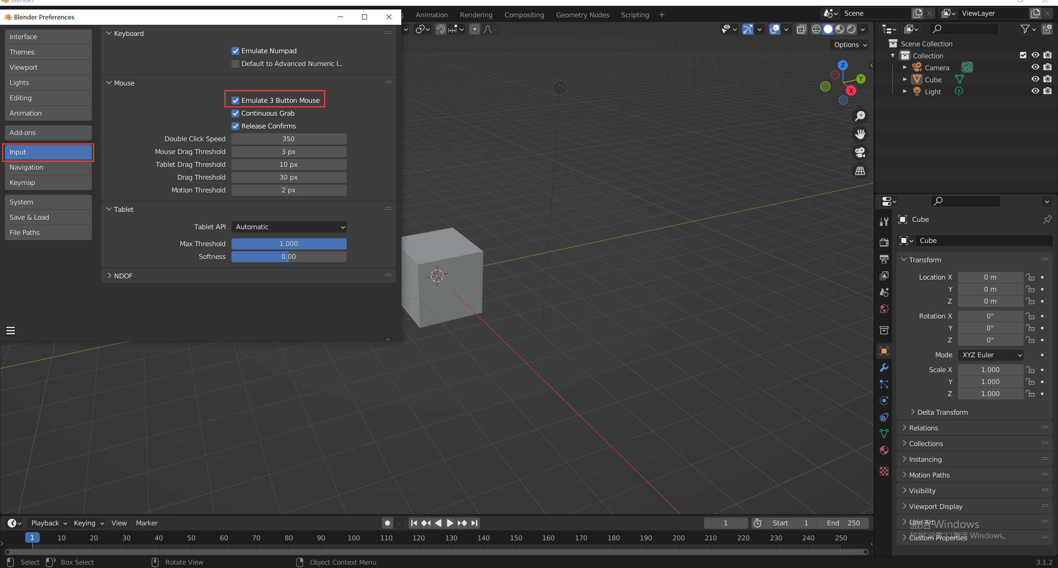Open the Add-ons preferences tab
The image size is (1058, 568).
(x=48, y=133)
